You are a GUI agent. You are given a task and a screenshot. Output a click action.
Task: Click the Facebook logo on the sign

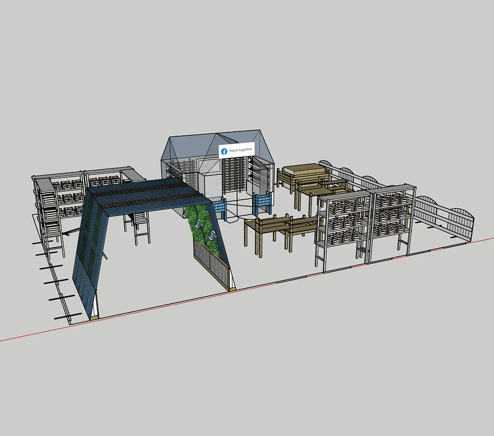coord(224,152)
